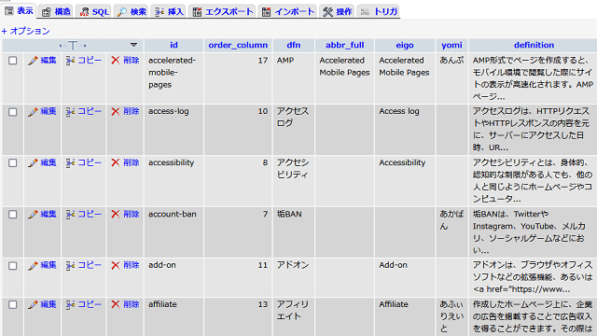Sort by the dfn column header
The height and width of the screenshot is (336, 597).
294,45
